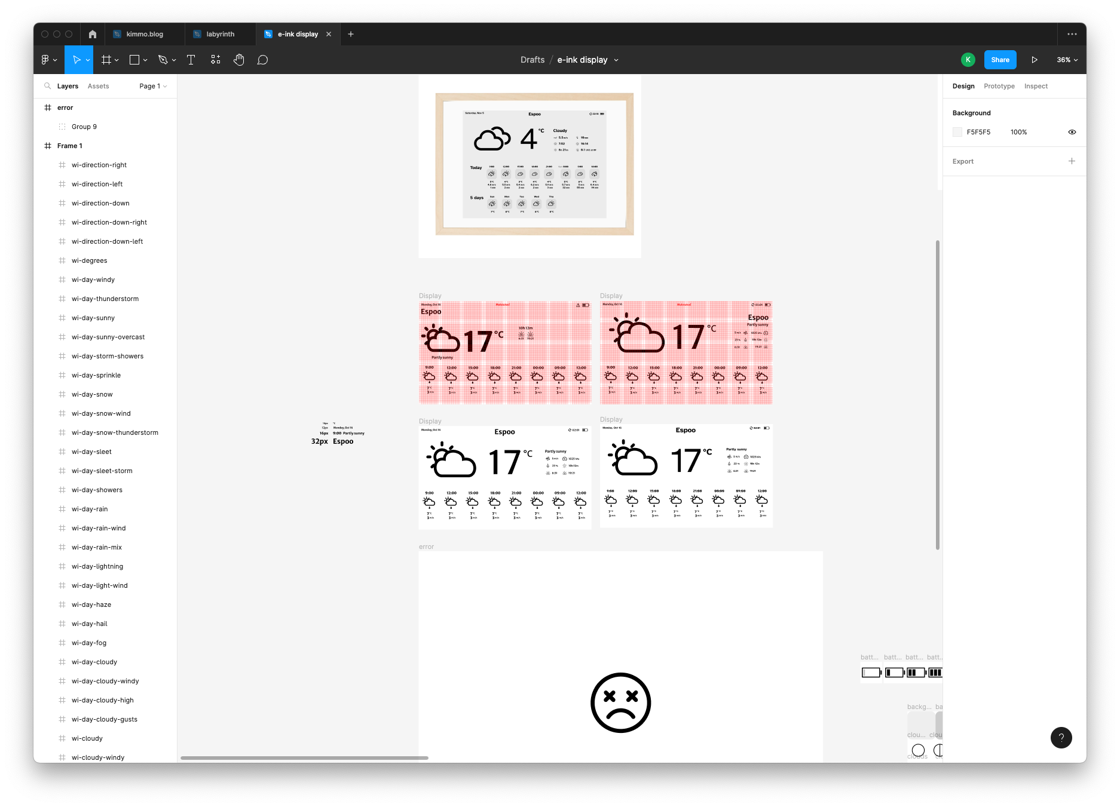Screen dimensions: 1120x807
Task: Select the sad face error icon
Action: pos(620,702)
